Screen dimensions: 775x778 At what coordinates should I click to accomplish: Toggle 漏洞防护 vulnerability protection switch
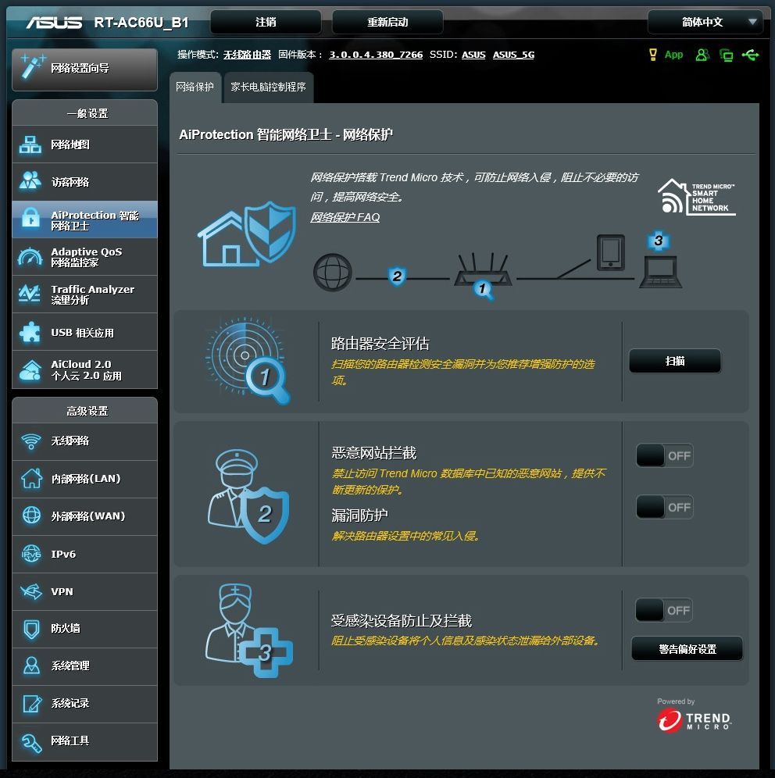pyautogui.click(x=664, y=507)
